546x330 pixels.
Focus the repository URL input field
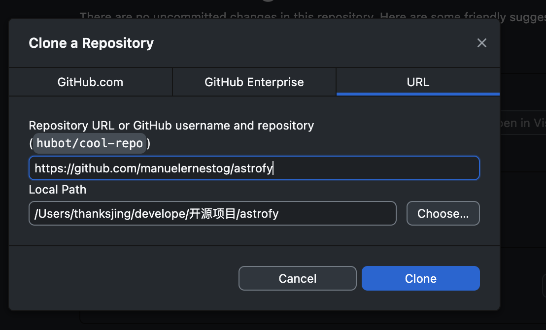tap(254, 168)
